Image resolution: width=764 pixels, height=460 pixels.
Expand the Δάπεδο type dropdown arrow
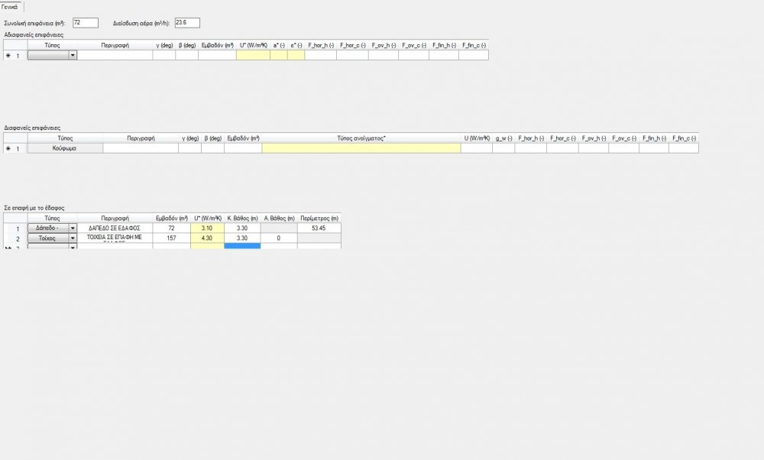[x=73, y=228]
